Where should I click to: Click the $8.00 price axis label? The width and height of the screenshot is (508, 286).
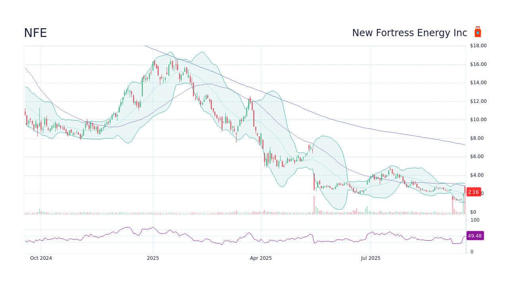pyautogui.click(x=477, y=138)
